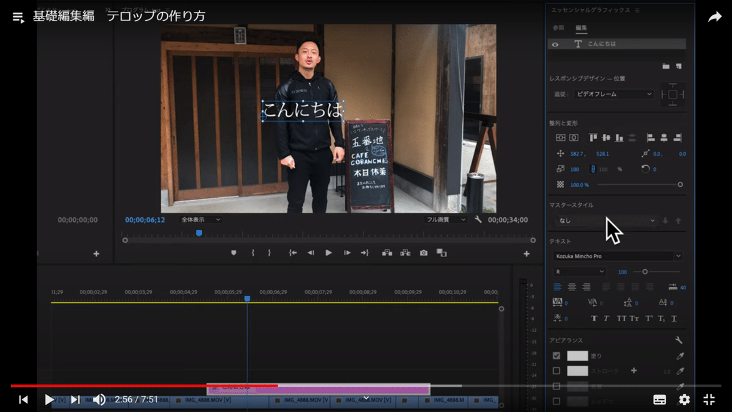
Task: Toggle superscript text style
Action: click(649, 319)
